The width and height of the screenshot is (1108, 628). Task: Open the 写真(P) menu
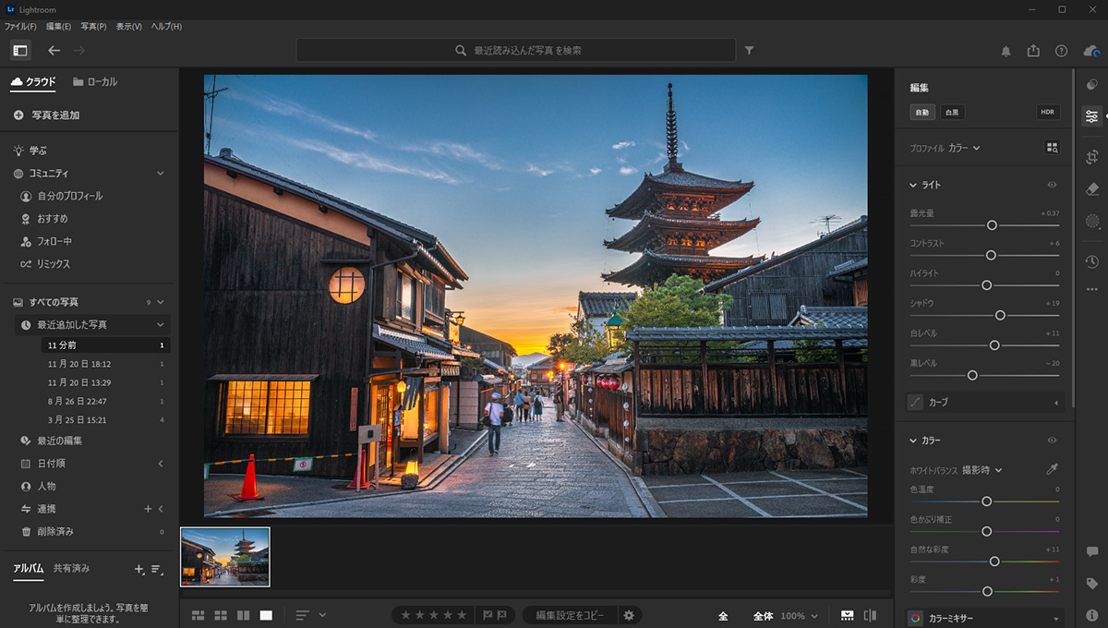93,27
